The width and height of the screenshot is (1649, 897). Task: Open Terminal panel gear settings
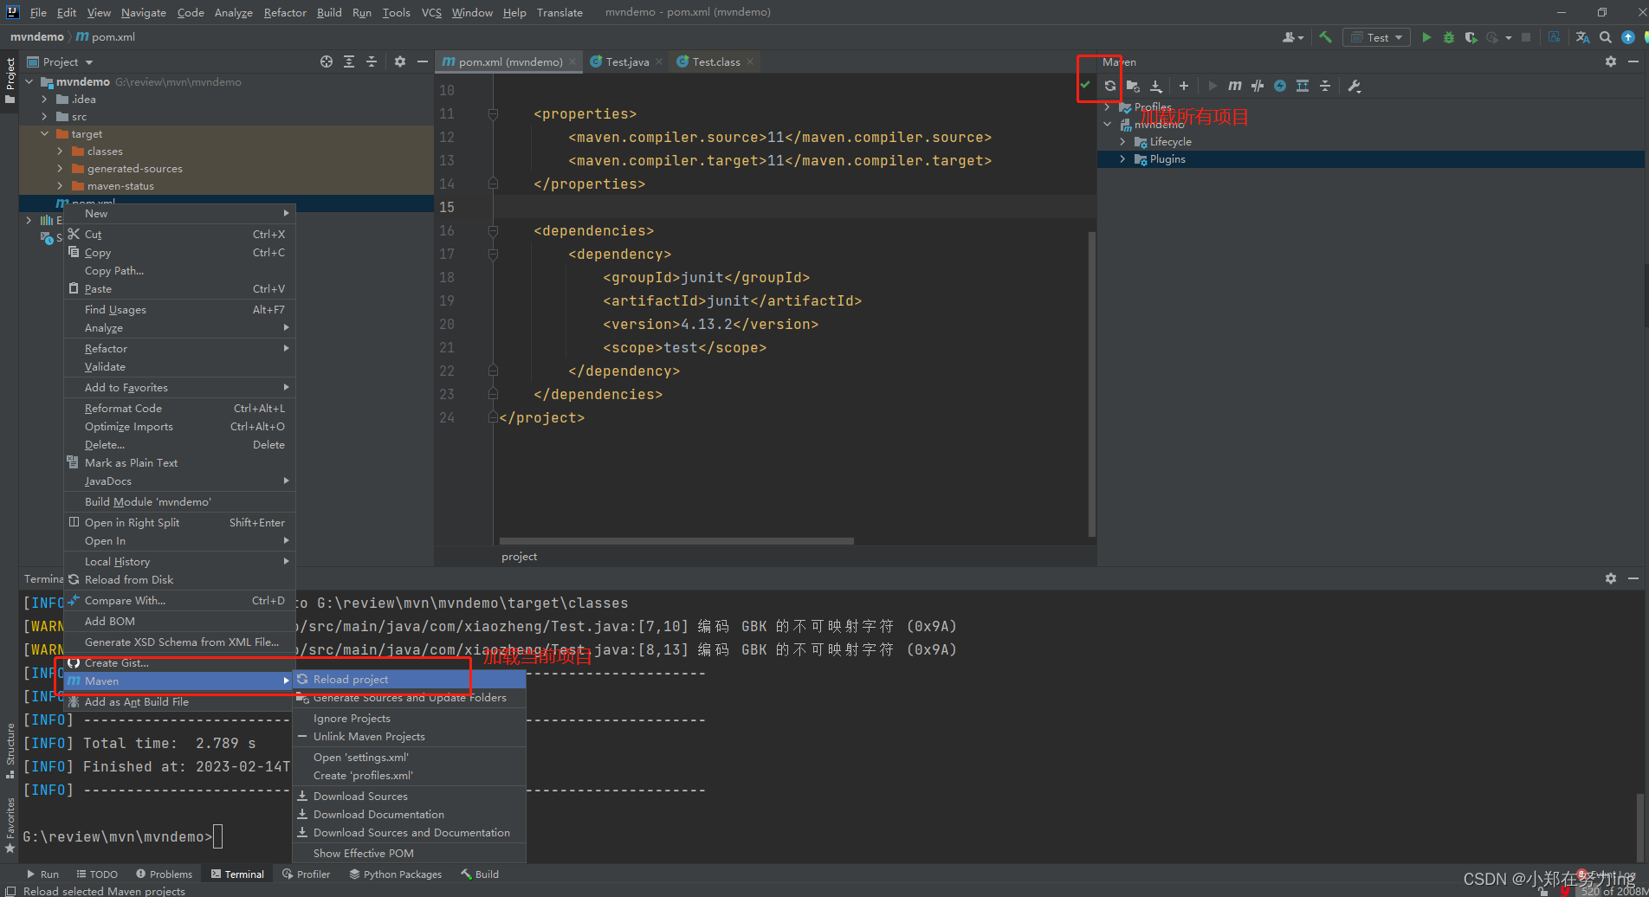pos(1610,578)
